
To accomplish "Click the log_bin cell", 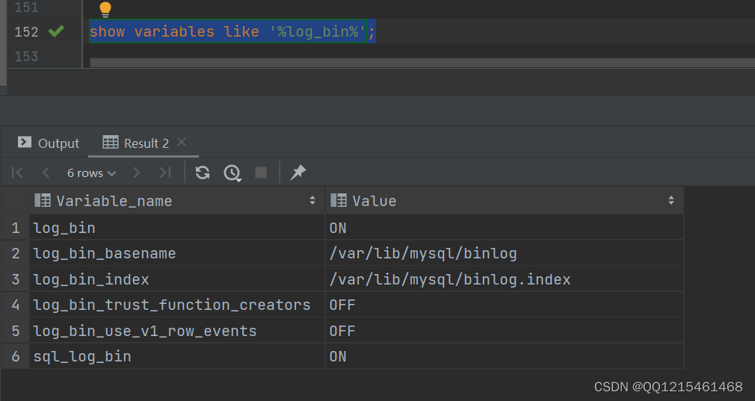I will point(177,228).
